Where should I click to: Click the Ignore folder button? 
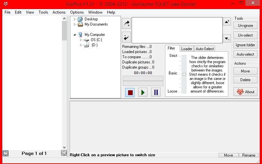pos(245,45)
